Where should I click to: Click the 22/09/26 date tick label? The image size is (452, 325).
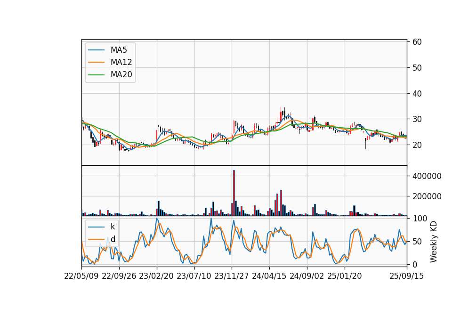[x=119, y=276]
